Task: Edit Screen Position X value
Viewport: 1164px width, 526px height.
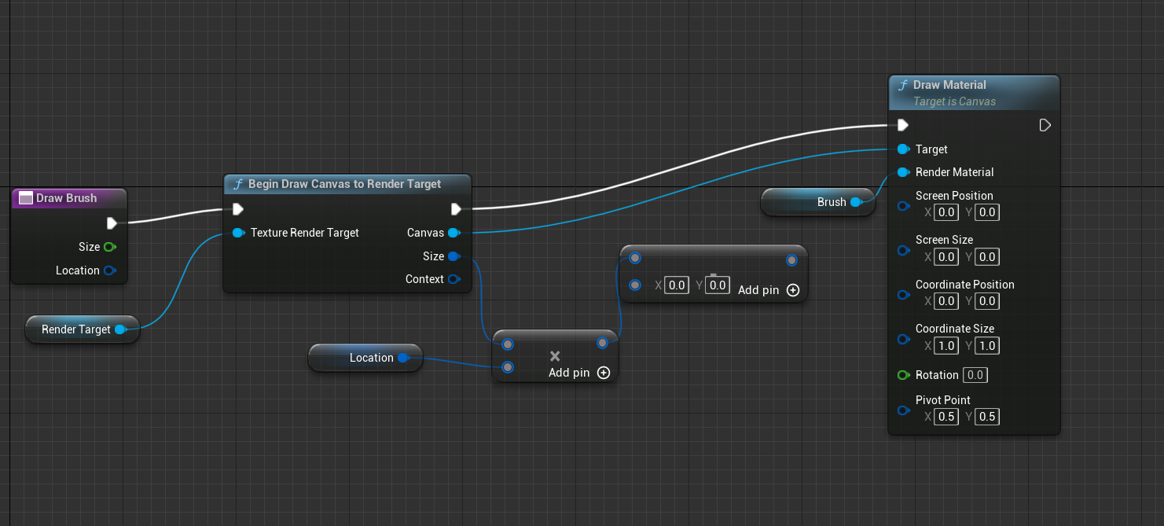Action: click(x=947, y=212)
